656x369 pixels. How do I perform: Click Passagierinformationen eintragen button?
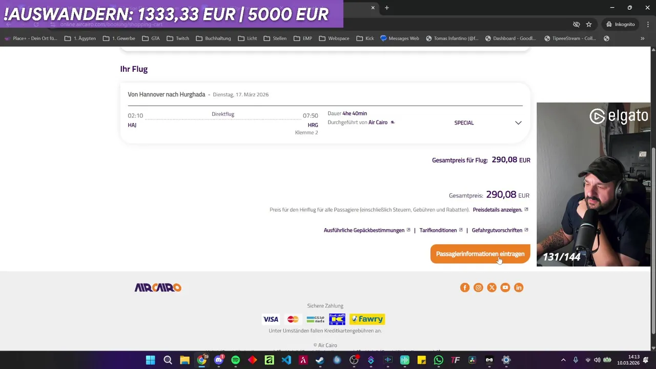click(x=480, y=254)
